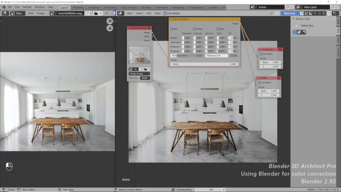Adjust Shadows Gain slider value 0.507
The image size is (341, 192).
[221, 51]
